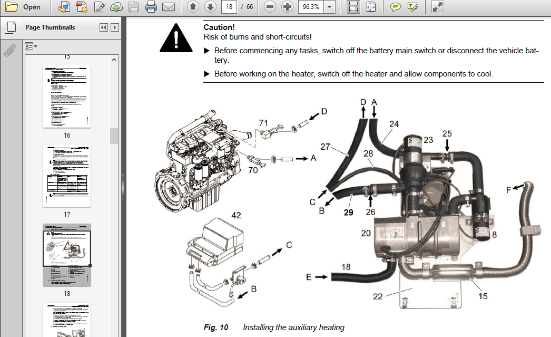551x337 pixels.
Task: Click the page number field showing 18
Action: 229,7
